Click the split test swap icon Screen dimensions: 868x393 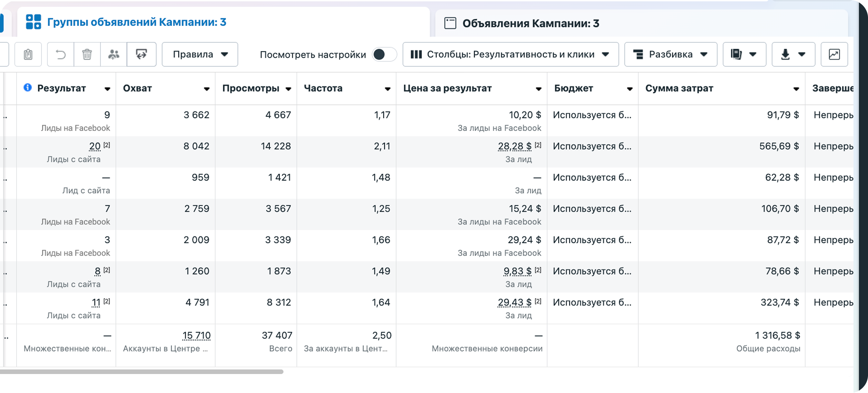(141, 54)
